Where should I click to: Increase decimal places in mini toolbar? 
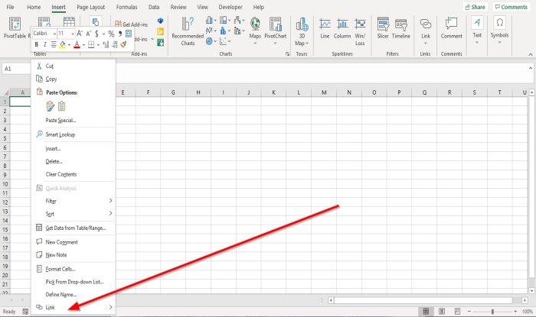pos(106,44)
